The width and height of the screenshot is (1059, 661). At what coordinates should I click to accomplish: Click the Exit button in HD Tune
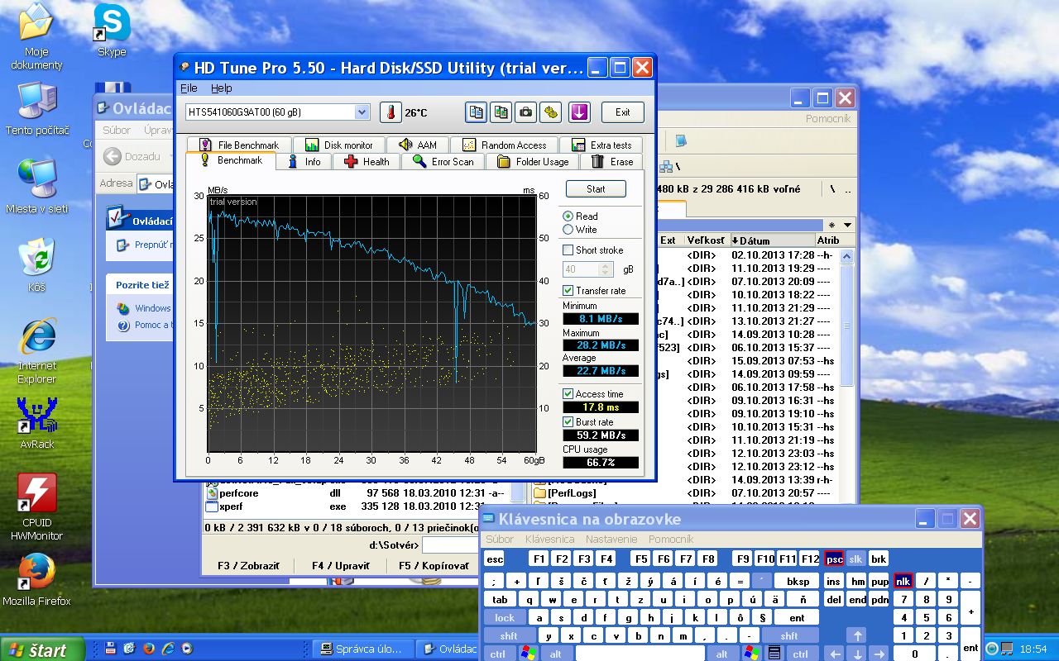coord(622,112)
